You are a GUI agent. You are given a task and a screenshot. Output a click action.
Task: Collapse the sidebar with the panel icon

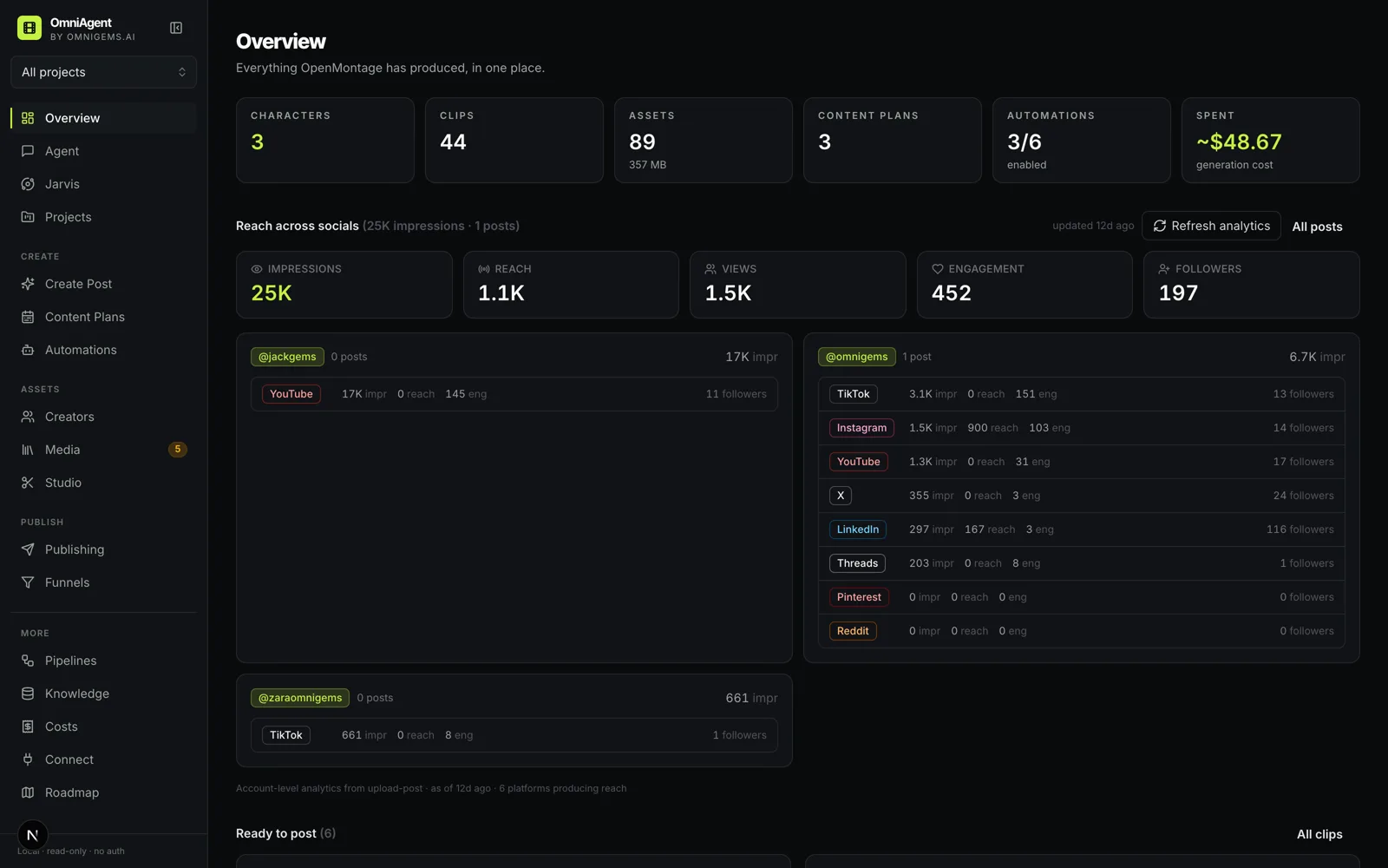tap(176, 28)
